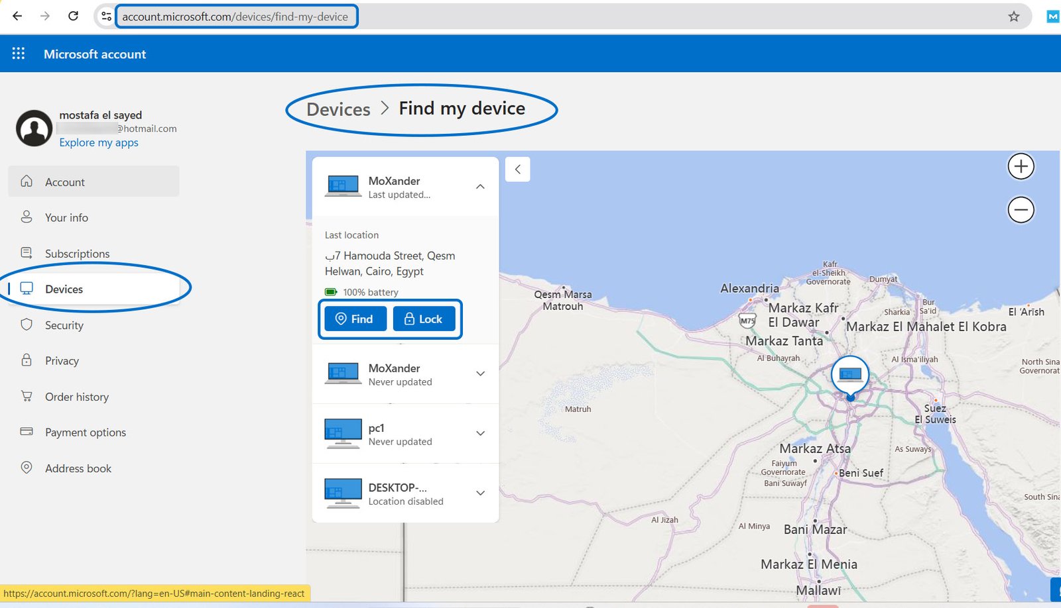This screenshot has width=1061, height=608.
Task: Open the Microsoft apps launcher grid
Action: pyautogui.click(x=19, y=54)
